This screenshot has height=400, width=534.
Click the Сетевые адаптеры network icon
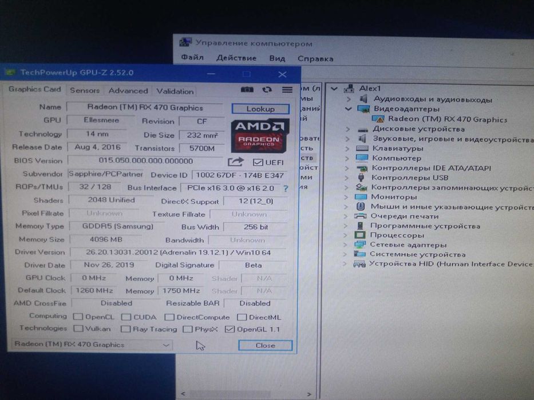359,245
